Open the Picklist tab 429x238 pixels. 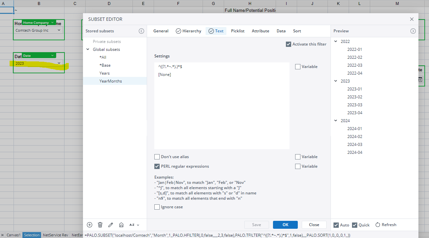238,31
